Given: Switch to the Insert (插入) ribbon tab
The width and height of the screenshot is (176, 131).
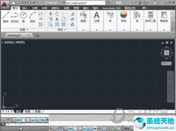Looking at the screenshot, I should (x=25, y=8).
